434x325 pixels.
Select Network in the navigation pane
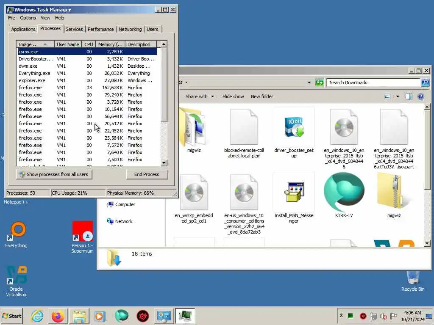click(120, 221)
